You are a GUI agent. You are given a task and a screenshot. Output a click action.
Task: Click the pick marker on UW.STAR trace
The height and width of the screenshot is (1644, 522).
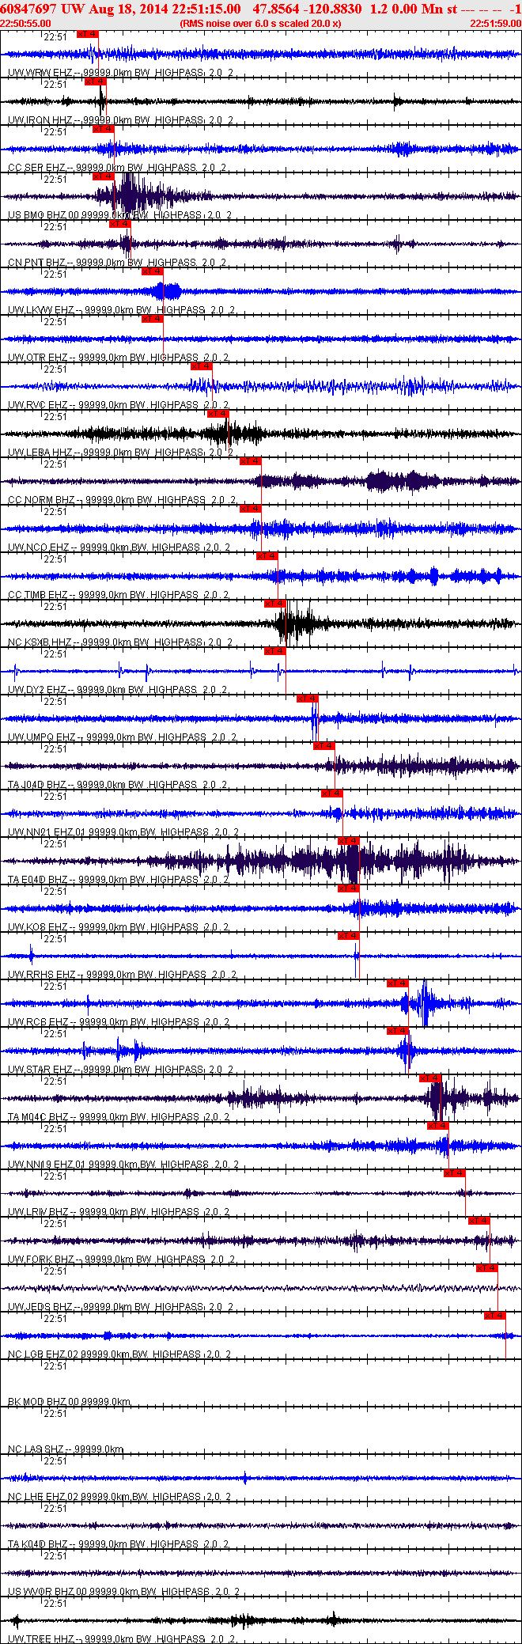(397, 1031)
